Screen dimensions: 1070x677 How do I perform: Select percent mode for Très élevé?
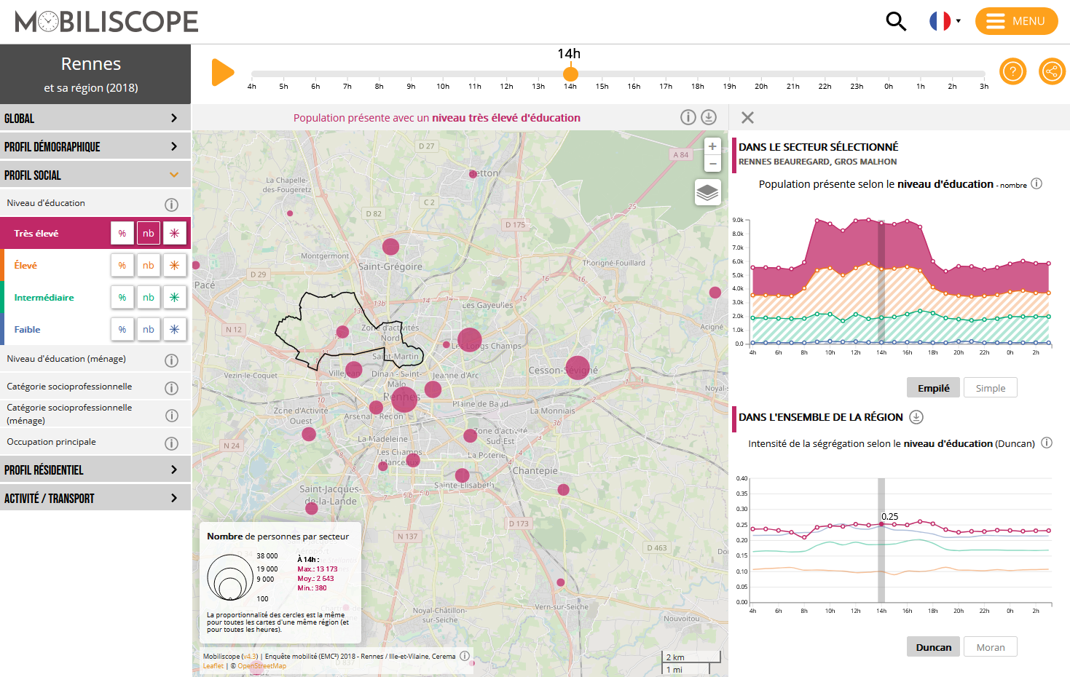coord(122,233)
